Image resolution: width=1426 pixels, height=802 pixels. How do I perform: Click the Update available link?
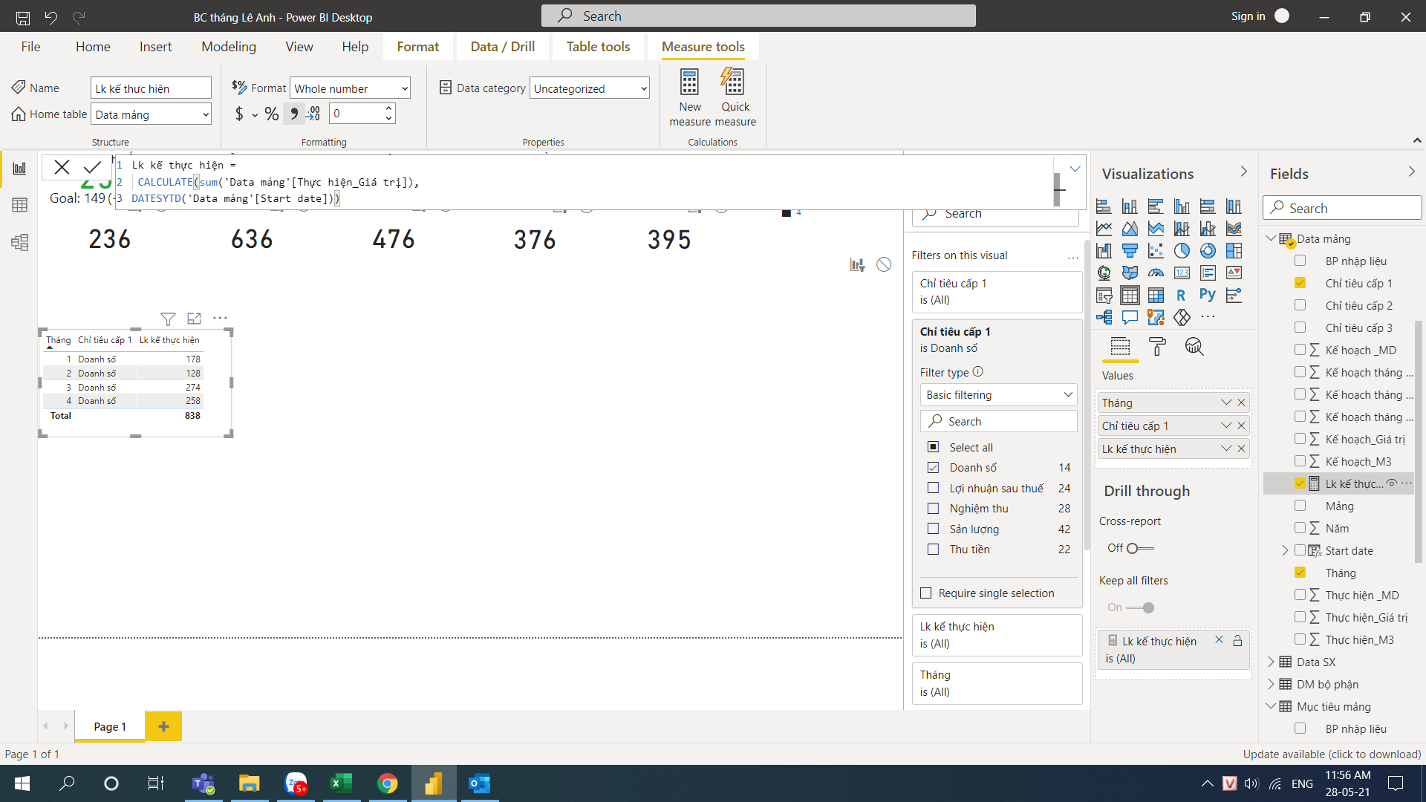1332,754
